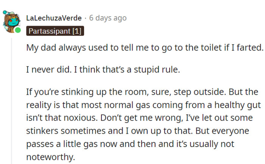
Task: Open the LaLechuzaVerde profile link
Action: pos(54,18)
